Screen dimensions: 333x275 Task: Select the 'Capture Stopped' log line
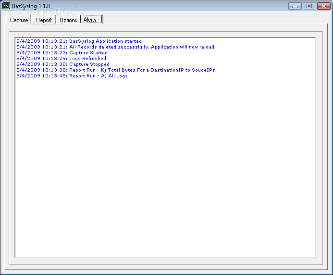point(63,64)
